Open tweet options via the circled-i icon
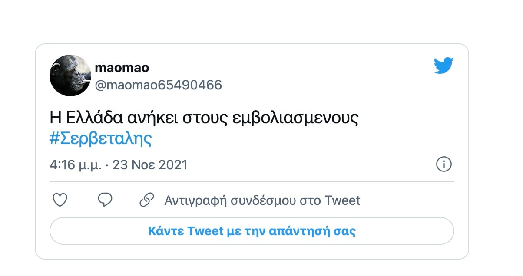523x276 pixels. pos(444,164)
